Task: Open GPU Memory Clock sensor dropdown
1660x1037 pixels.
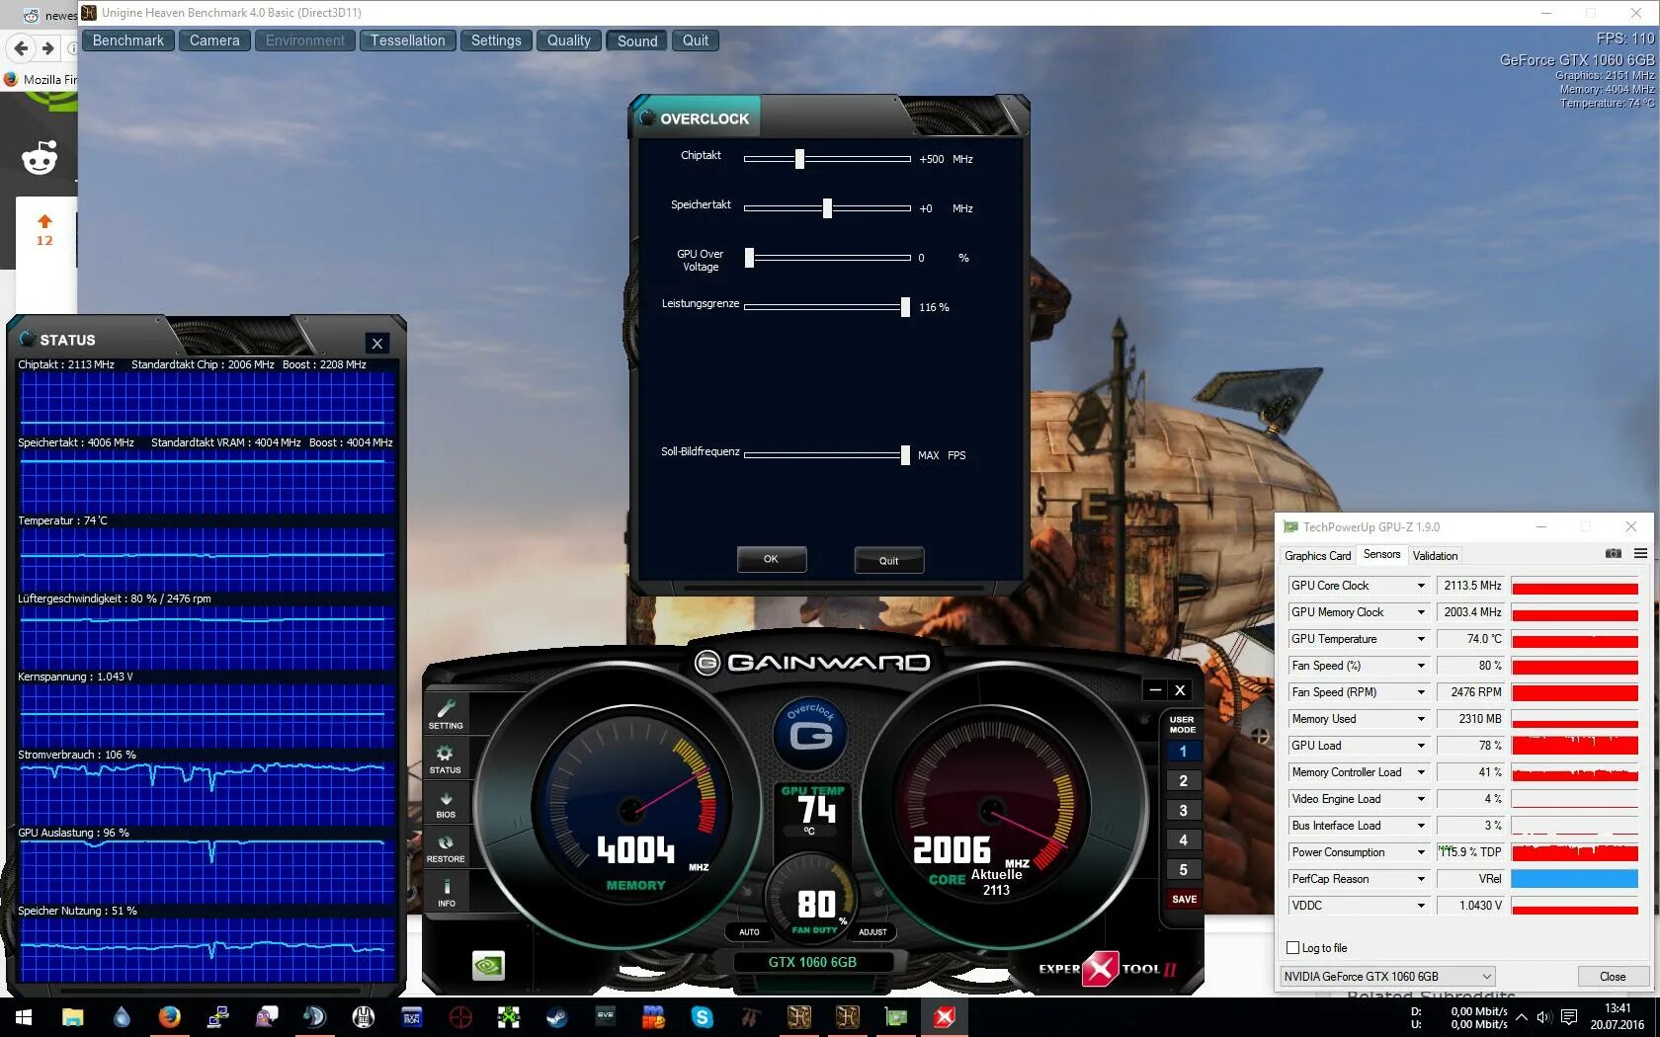Action: coord(1421,612)
